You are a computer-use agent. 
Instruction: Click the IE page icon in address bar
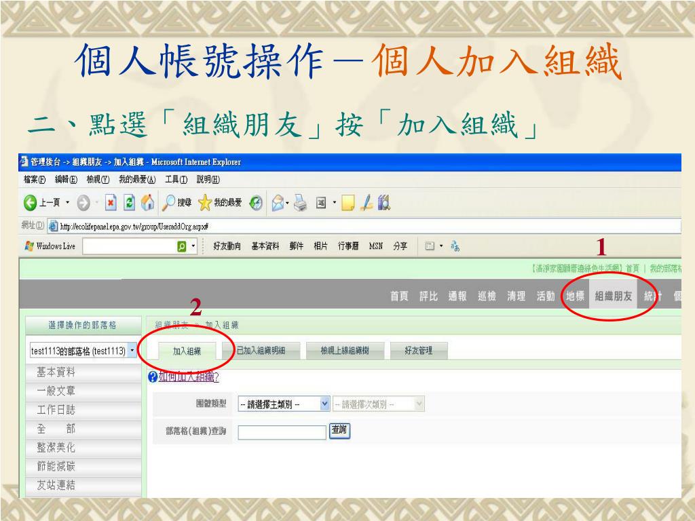tap(53, 227)
